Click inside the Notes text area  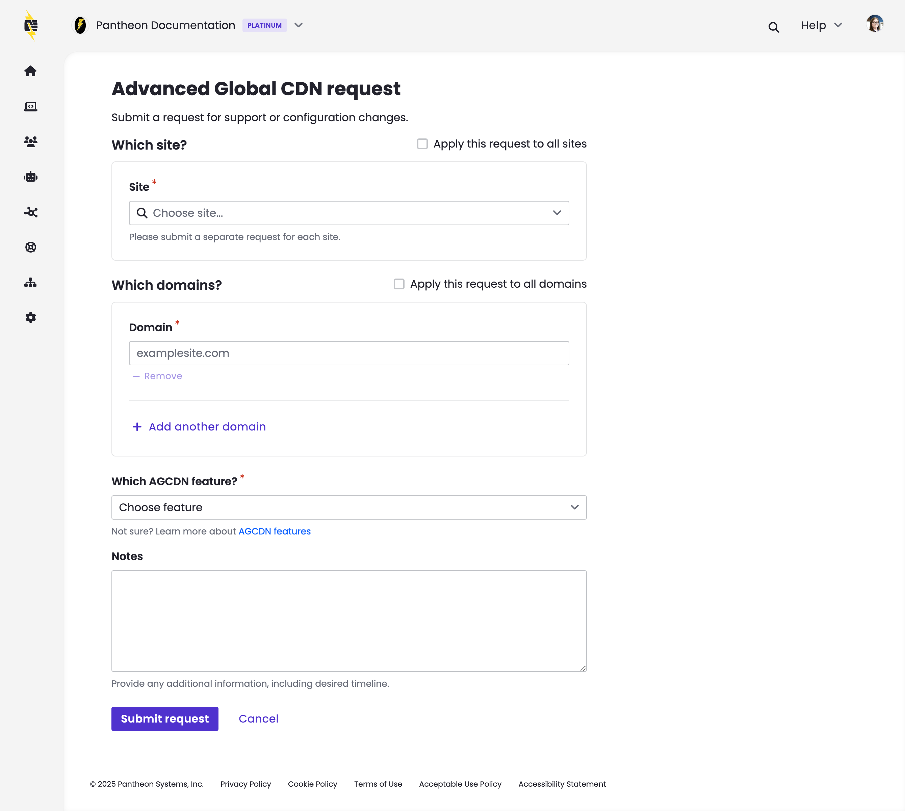(349, 621)
